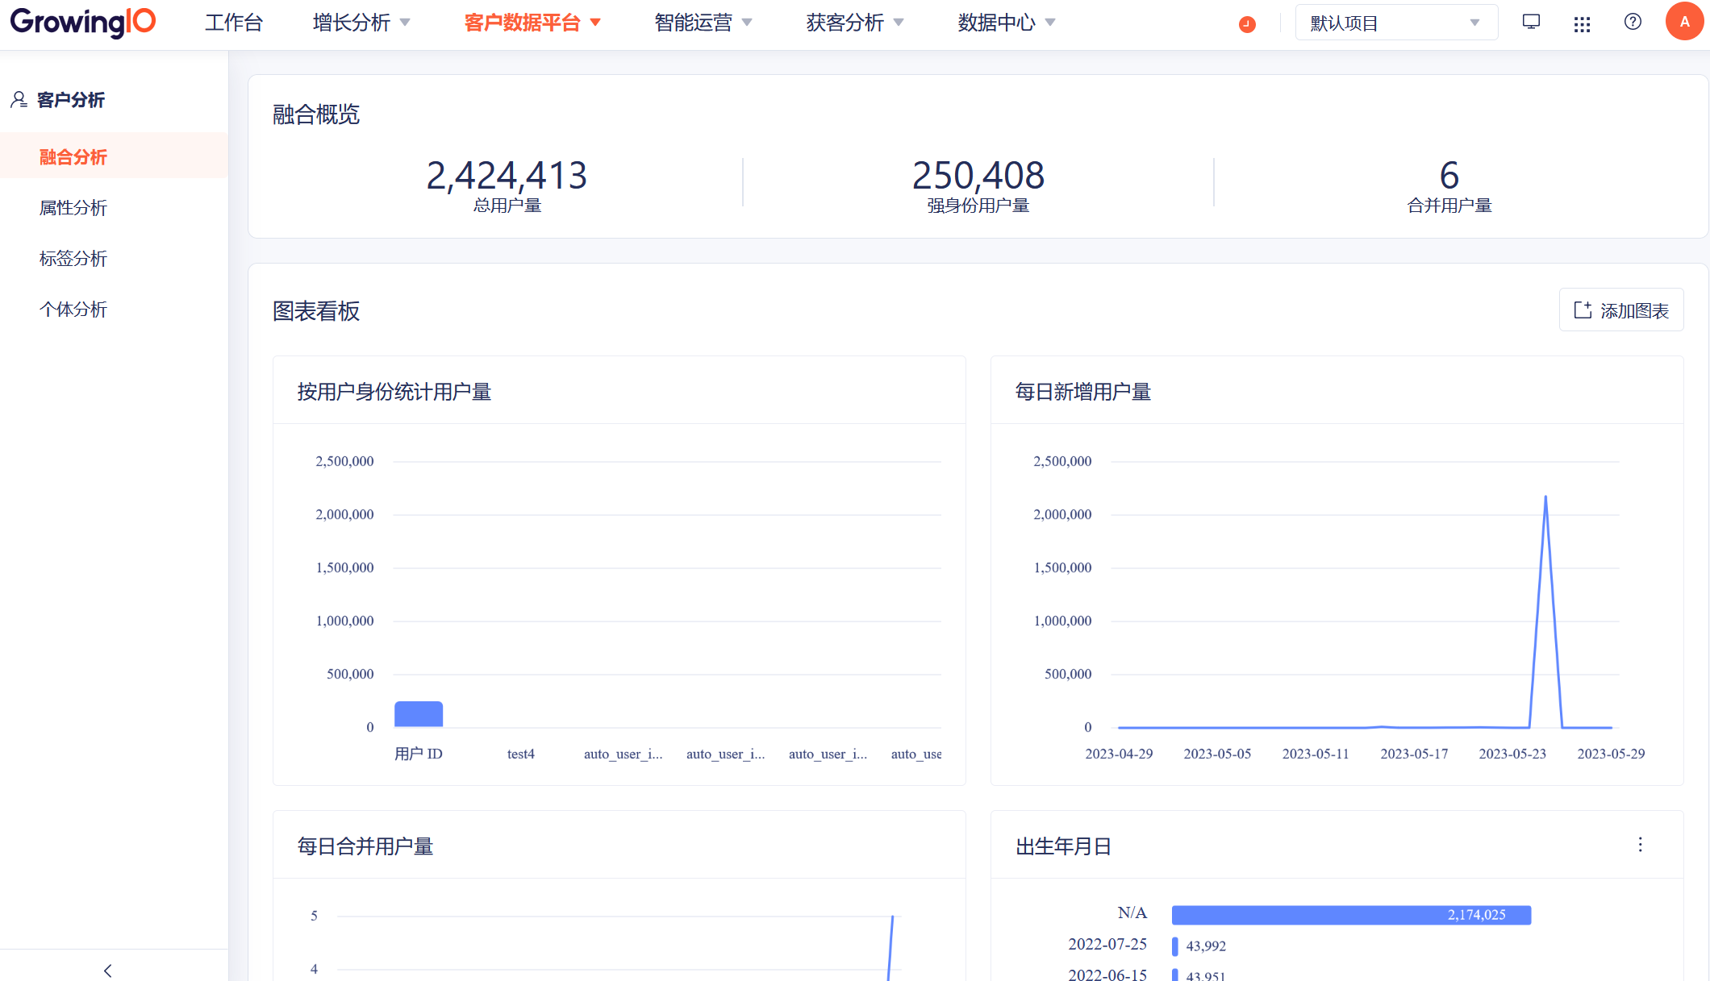Viewport: 1710px width, 981px height.
Task: Open the apps grid icon
Action: pyautogui.click(x=1582, y=24)
